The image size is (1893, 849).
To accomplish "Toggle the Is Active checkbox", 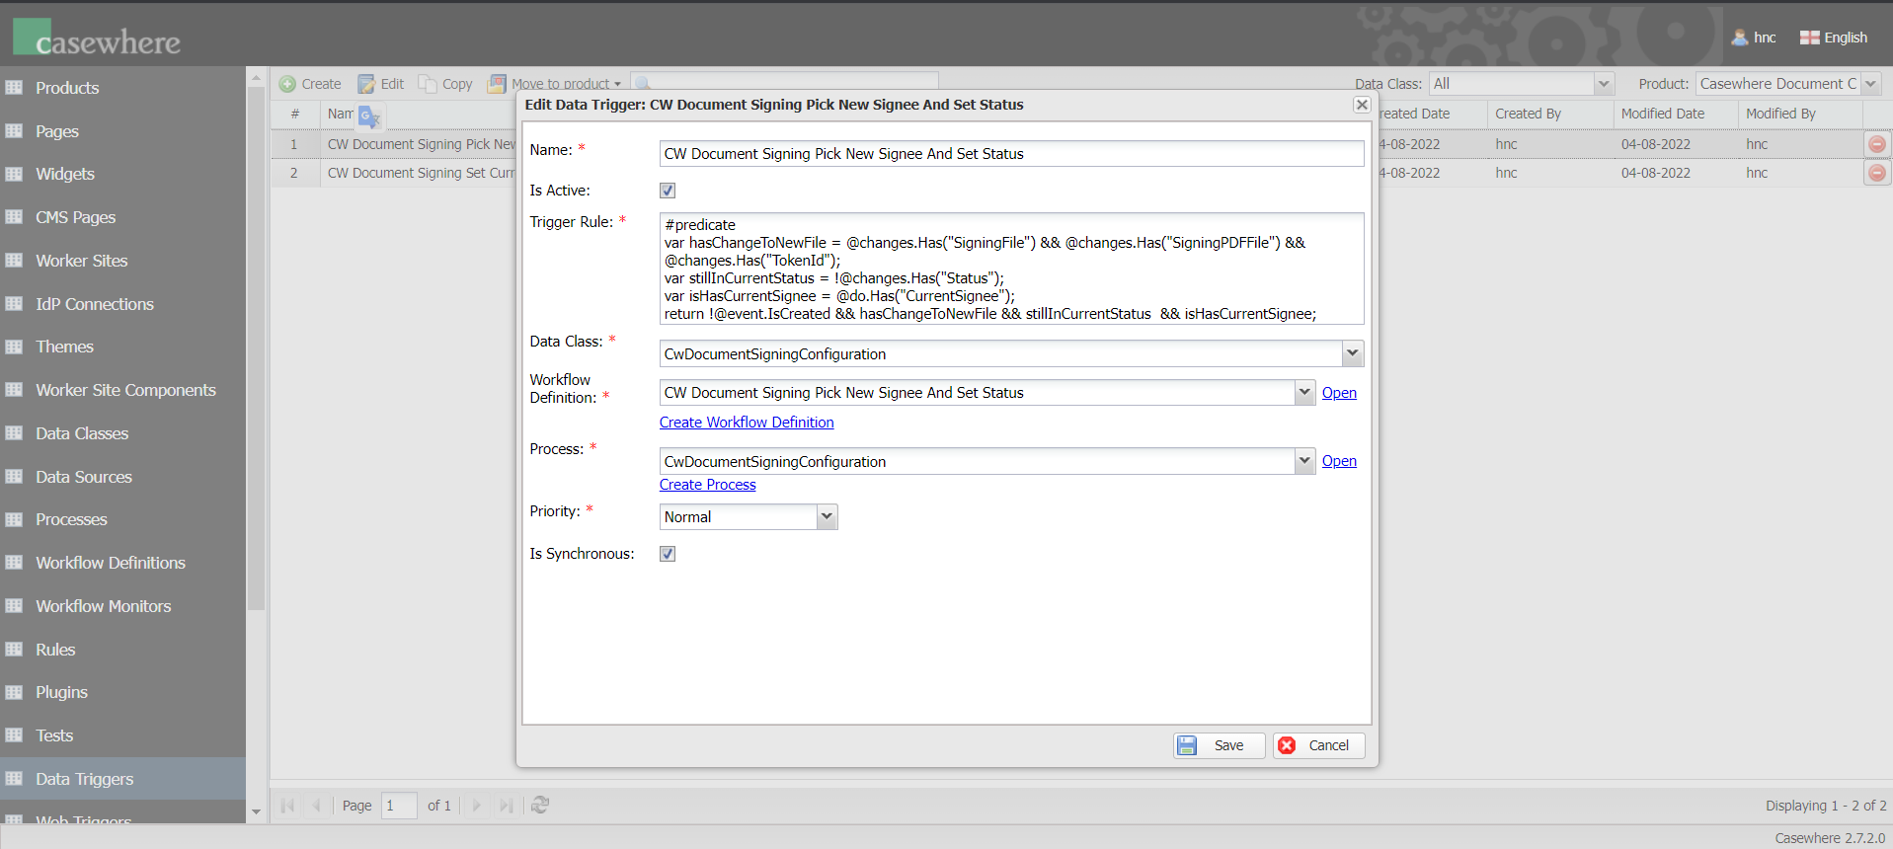I will tap(668, 191).
